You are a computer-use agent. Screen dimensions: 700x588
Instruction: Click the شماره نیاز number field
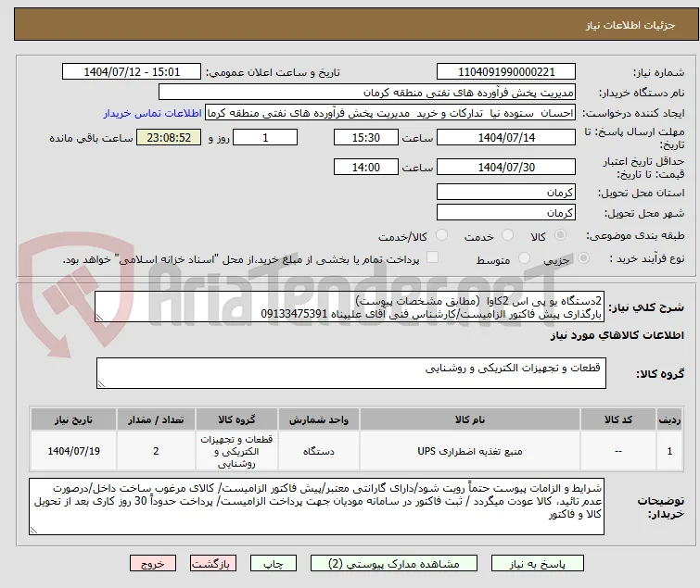[x=506, y=72]
